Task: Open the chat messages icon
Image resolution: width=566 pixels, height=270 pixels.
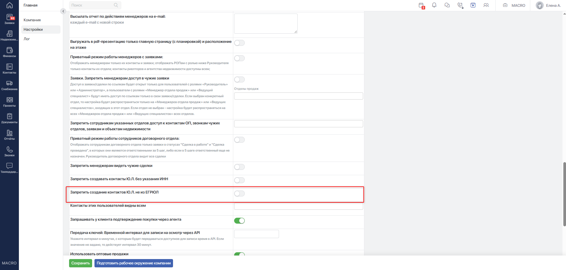Action: [447, 5]
